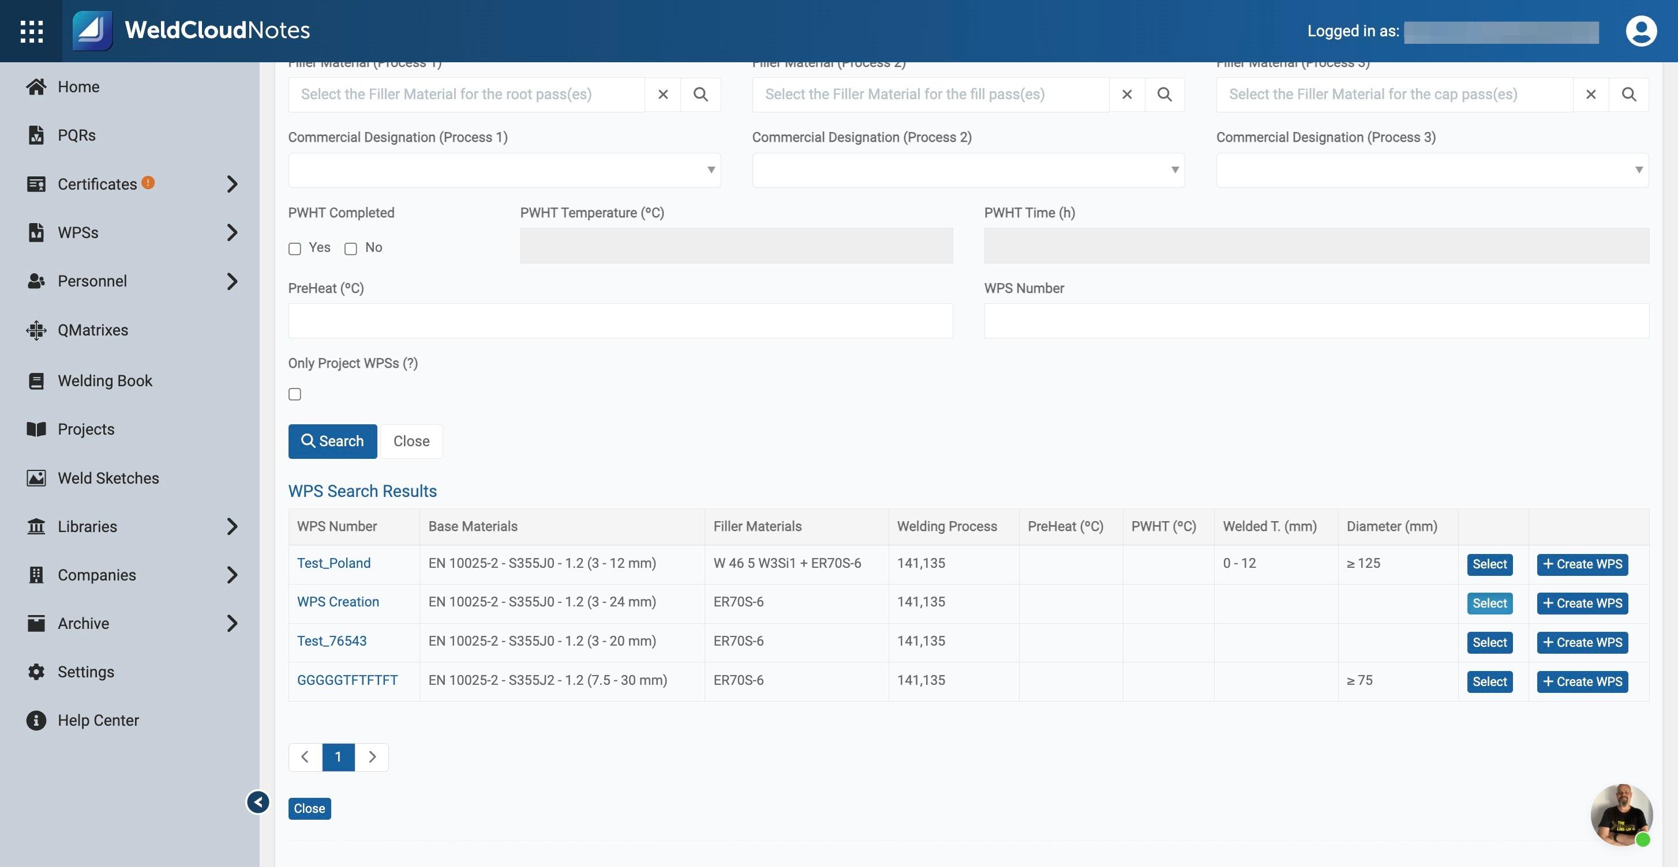Open the app launcher grid icon

31,31
